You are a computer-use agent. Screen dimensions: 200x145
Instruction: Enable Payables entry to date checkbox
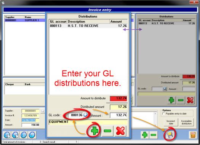point(163,114)
